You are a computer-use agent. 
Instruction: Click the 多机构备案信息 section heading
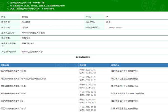(x=83, y=57)
